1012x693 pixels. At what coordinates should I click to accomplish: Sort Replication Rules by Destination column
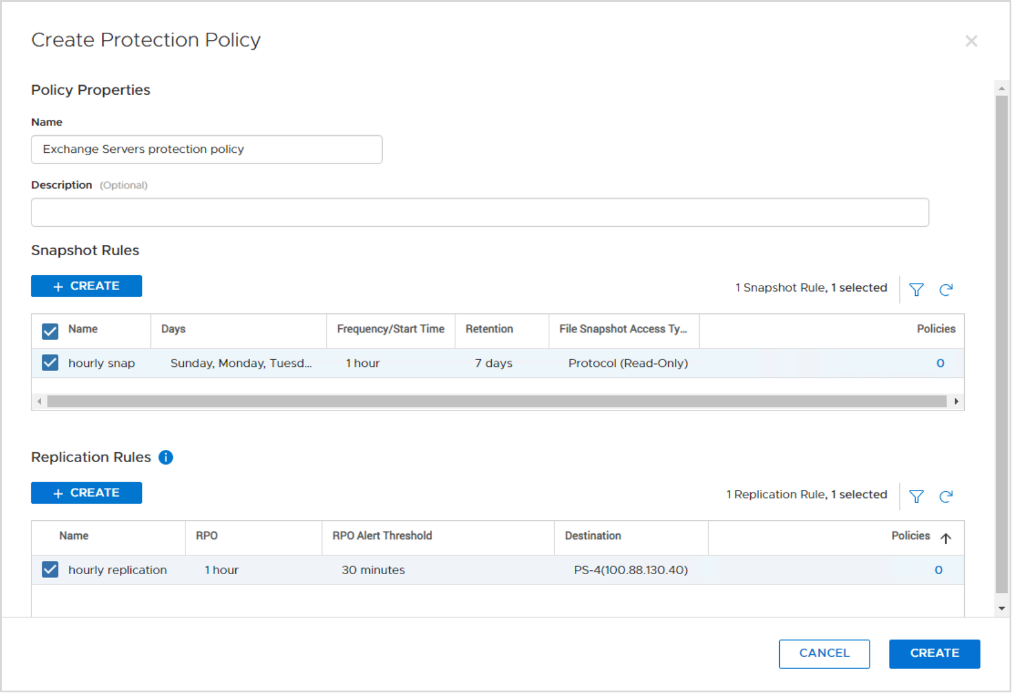tap(592, 535)
